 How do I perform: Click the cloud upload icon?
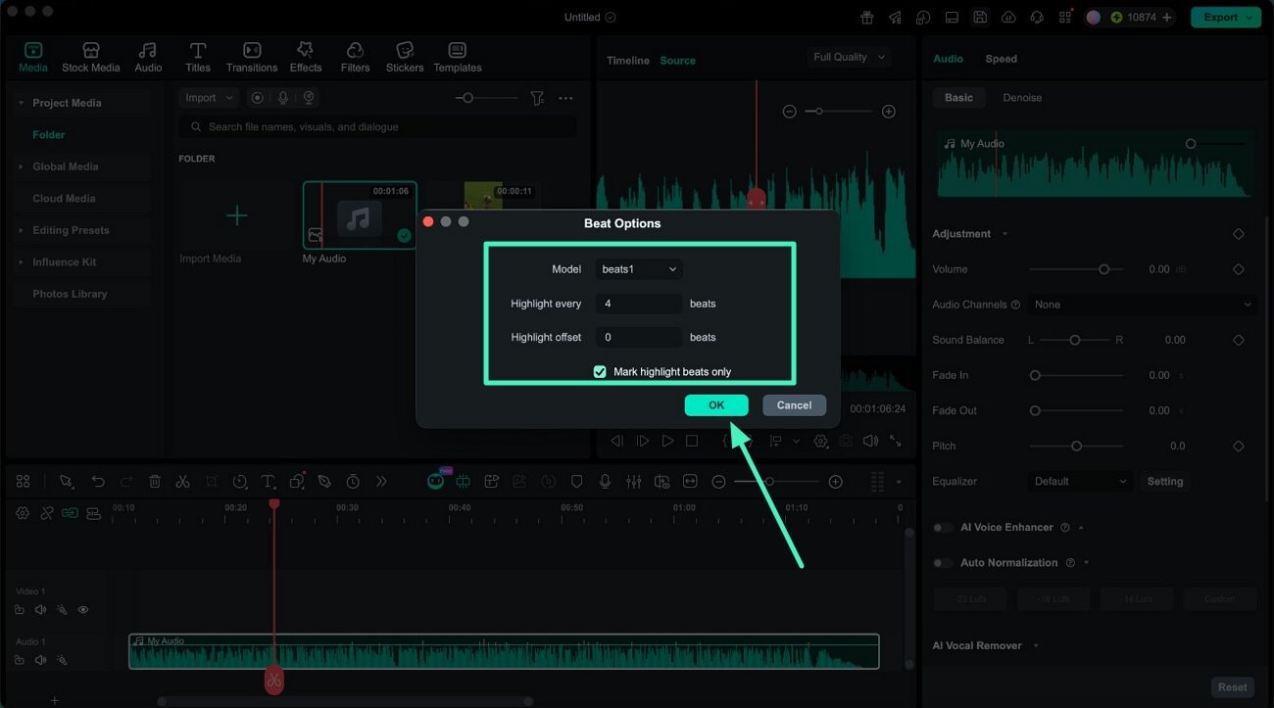tap(1008, 18)
